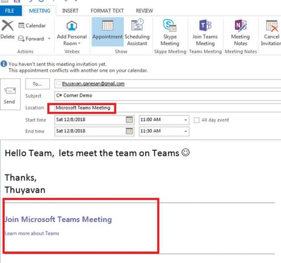Open Calendar from the Actions group
281x263 pixels.
click(x=32, y=26)
